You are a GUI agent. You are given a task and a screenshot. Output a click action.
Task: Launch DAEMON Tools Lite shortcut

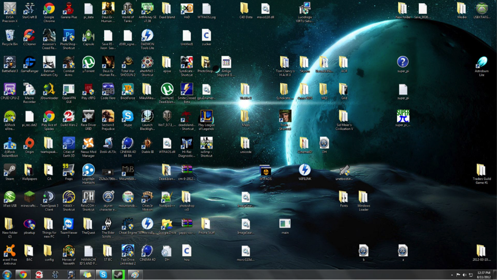[147, 36]
